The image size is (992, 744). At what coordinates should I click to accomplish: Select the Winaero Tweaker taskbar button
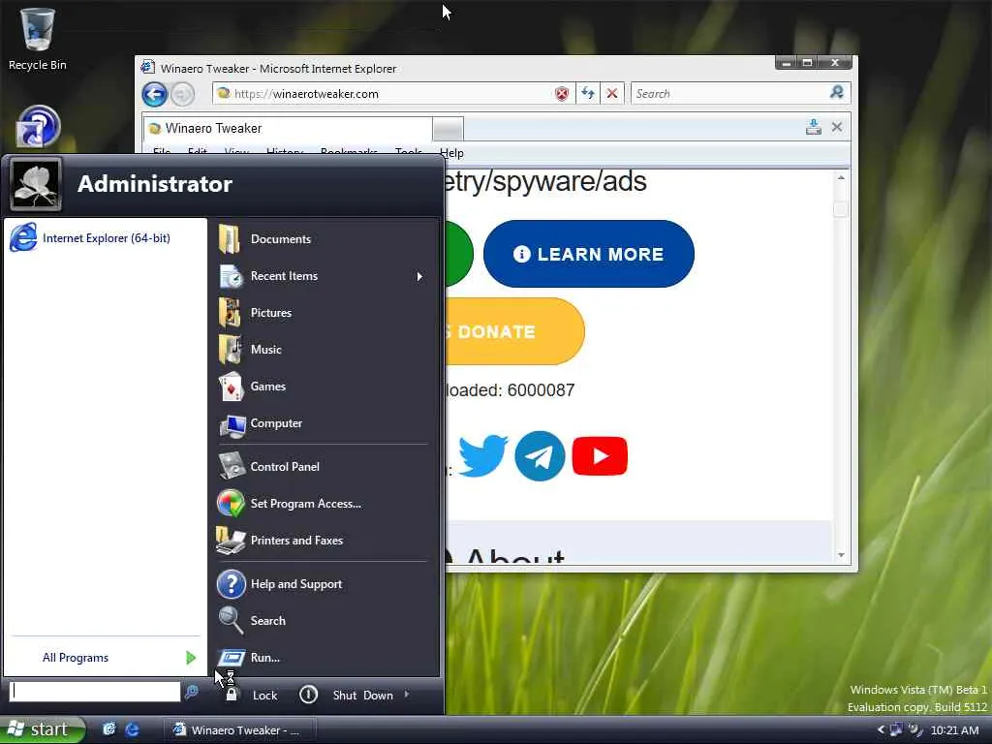(x=240, y=730)
